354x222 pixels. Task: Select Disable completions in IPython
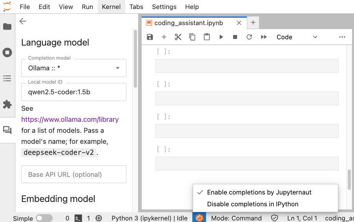(253, 204)
